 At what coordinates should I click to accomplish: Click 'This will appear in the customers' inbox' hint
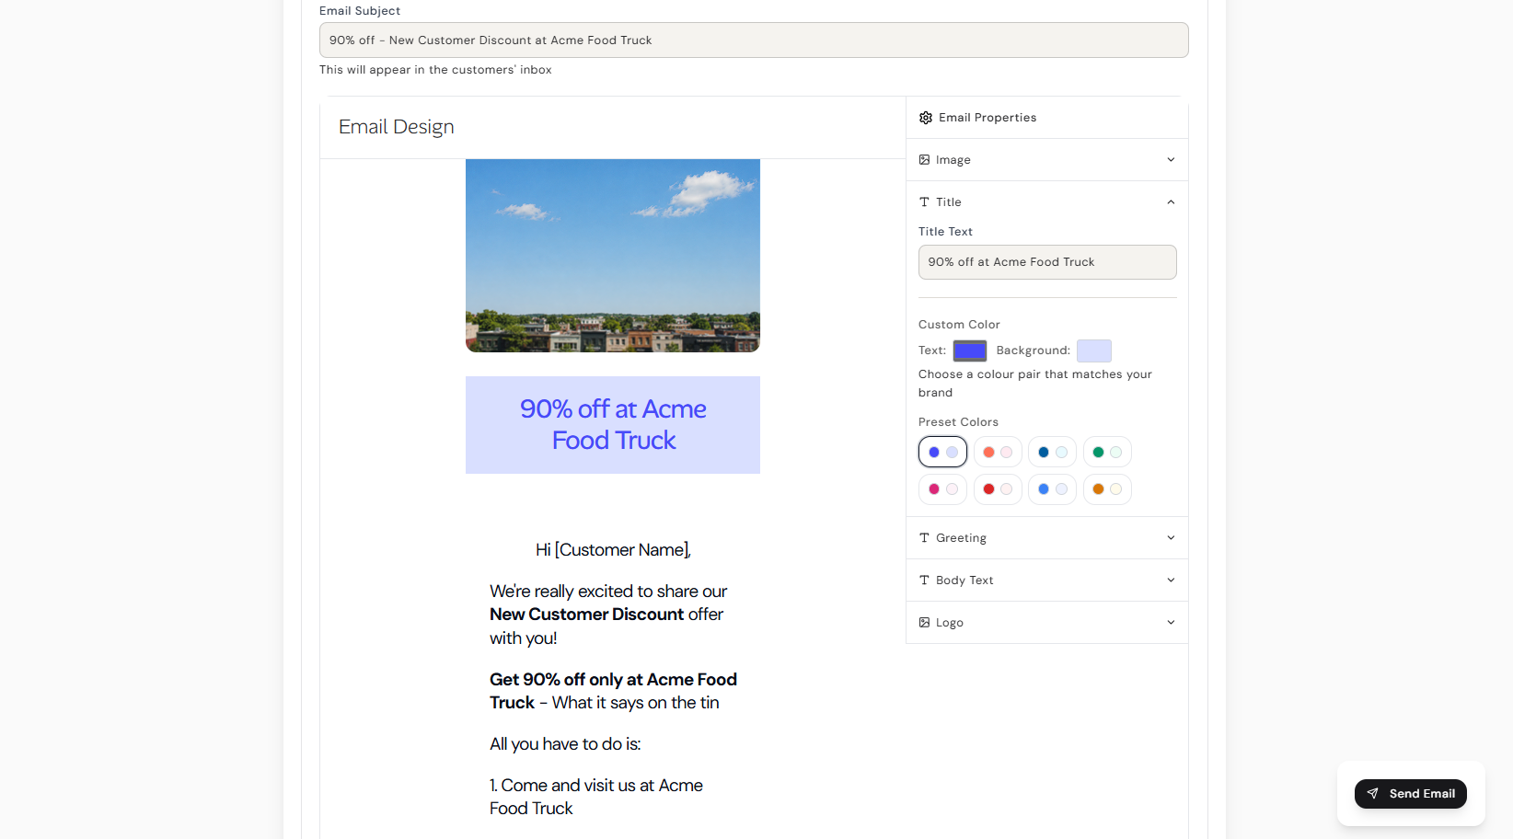tap(435, 70)
